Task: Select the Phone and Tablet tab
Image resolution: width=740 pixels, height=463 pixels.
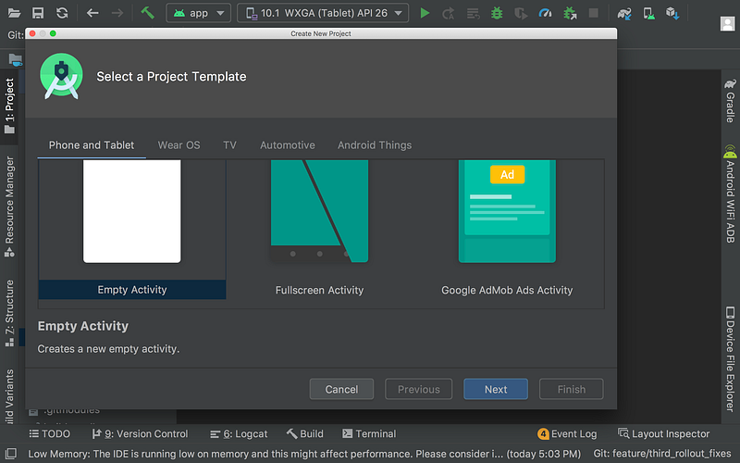Action: click(x=92, y=145)
